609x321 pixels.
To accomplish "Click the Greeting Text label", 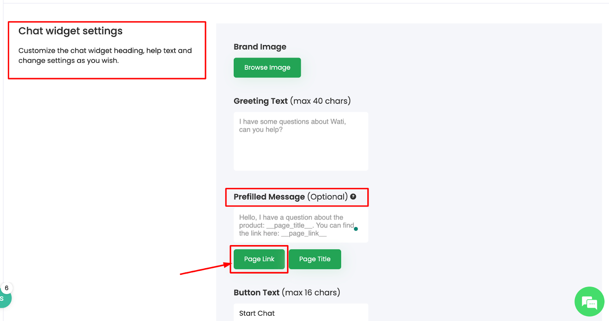I will coord(261,101).
